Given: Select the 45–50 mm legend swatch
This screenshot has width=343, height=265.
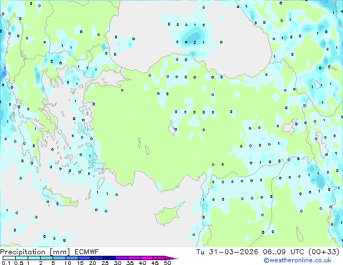Looking at the screenshot, I should 159,258.
